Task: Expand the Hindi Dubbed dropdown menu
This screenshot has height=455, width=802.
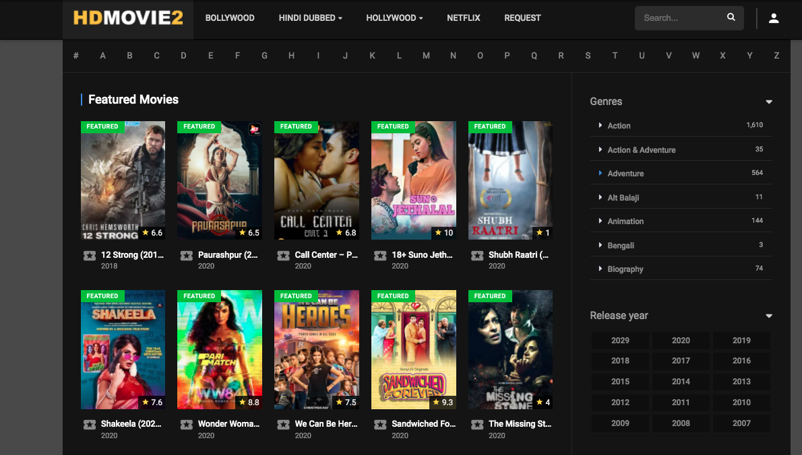Action: [310, 18]
